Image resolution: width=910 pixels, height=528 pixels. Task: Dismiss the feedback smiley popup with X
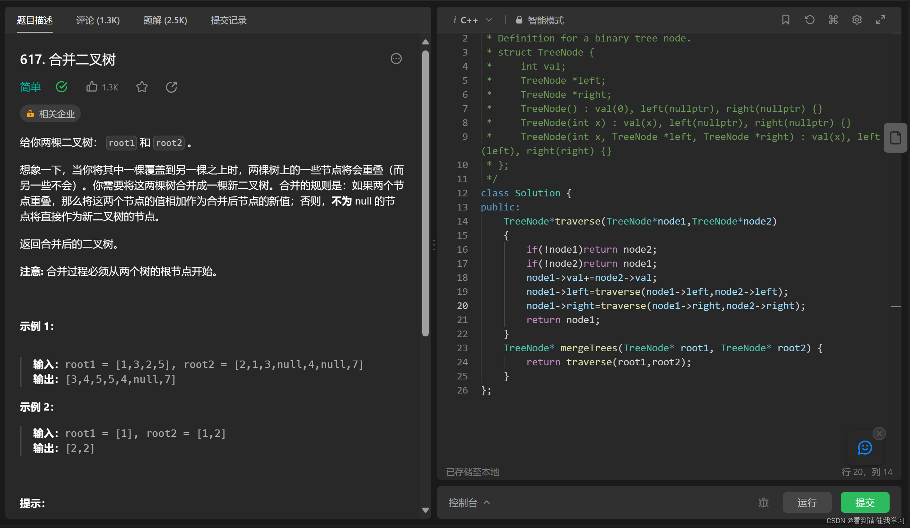point(879,433)
